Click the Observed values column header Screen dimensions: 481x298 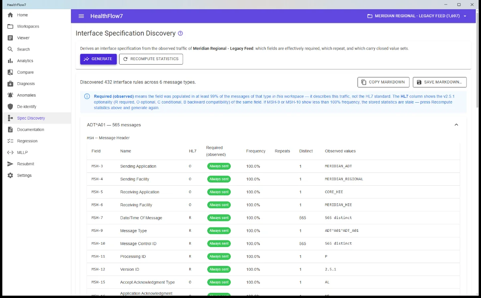point(340,151)
